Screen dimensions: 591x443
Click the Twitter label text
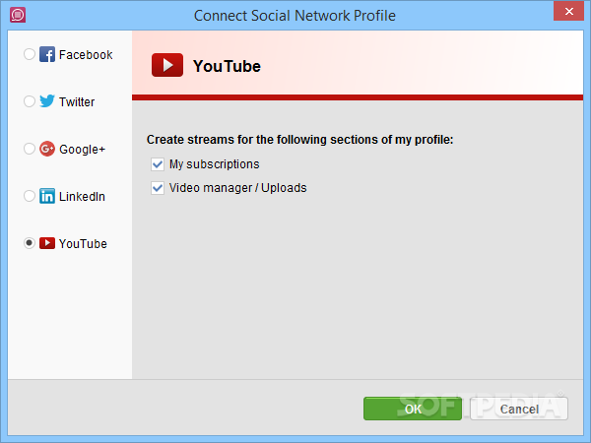tap(77, 102)
